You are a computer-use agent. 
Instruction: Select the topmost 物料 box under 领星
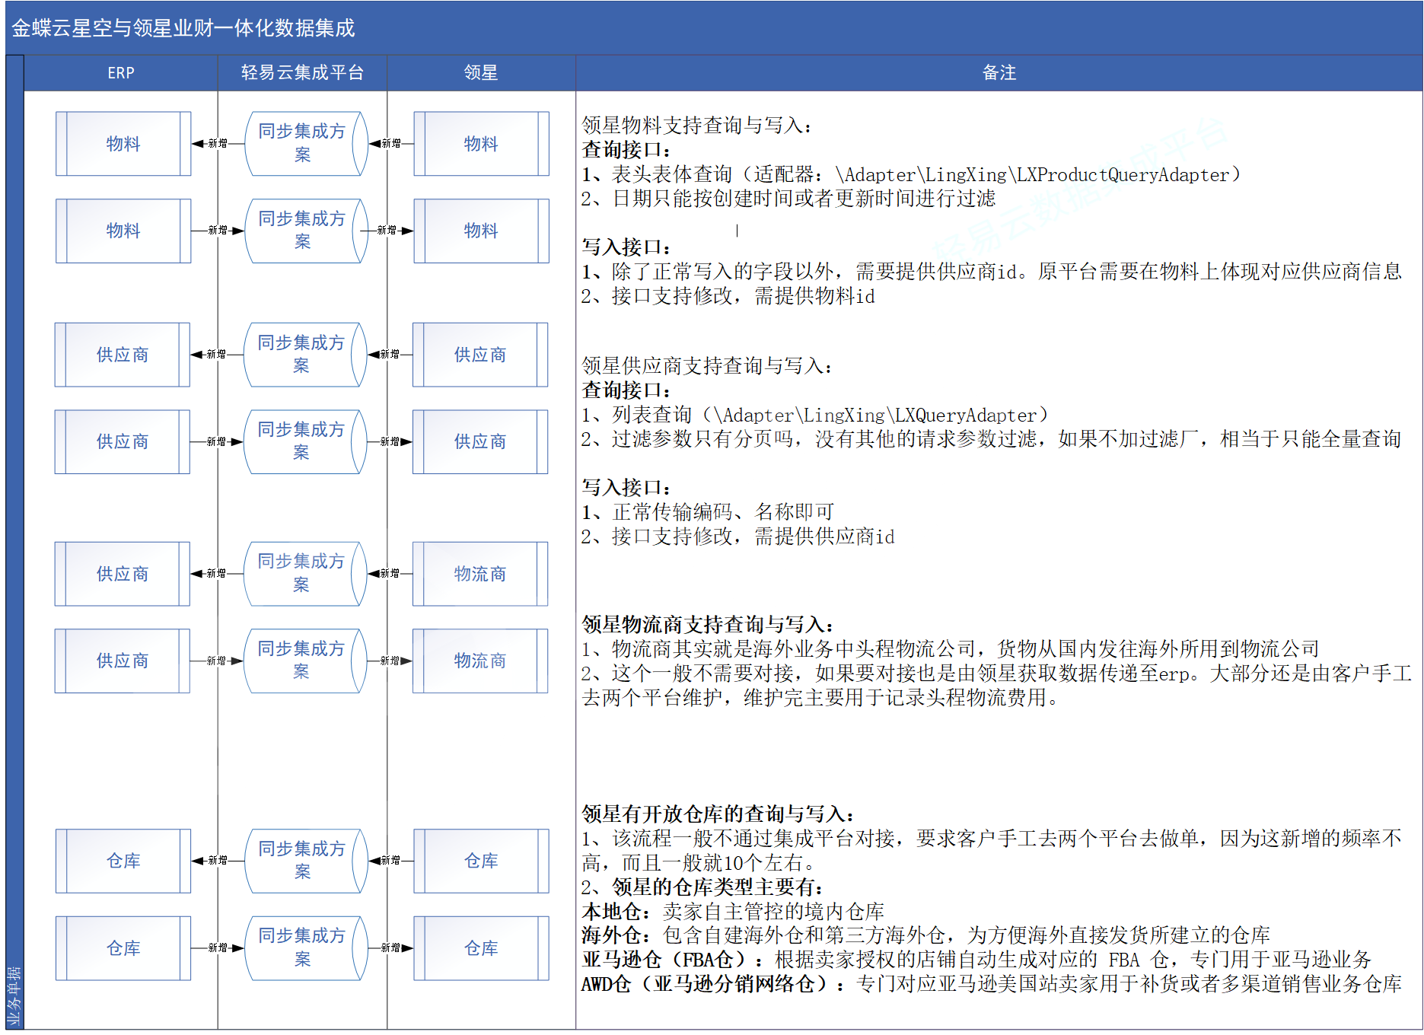tap(481, 144)
